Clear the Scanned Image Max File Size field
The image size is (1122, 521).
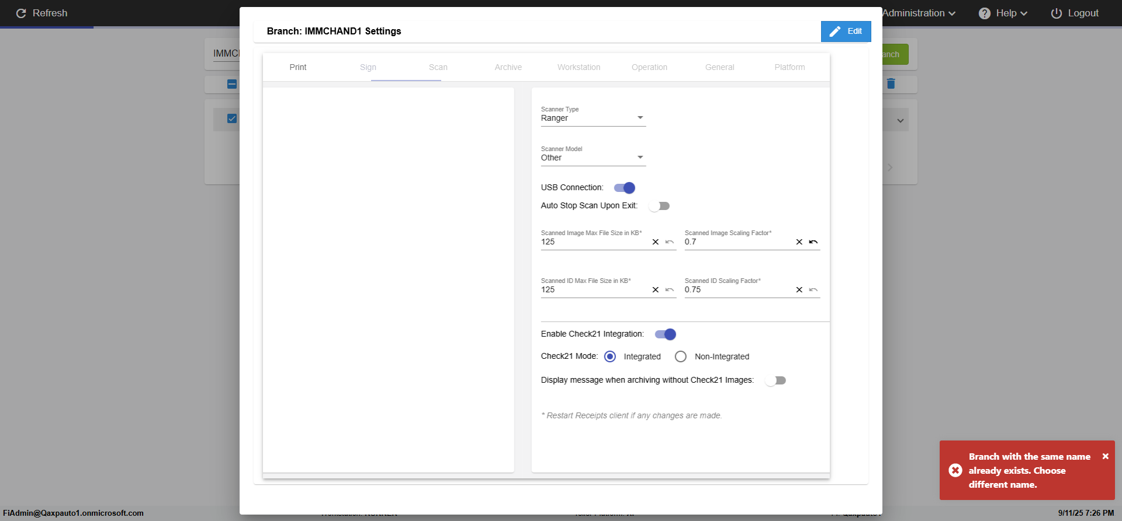tap(655, 242)
